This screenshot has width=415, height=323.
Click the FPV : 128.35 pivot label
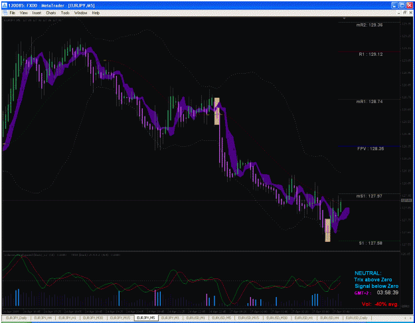click(371, 149)
